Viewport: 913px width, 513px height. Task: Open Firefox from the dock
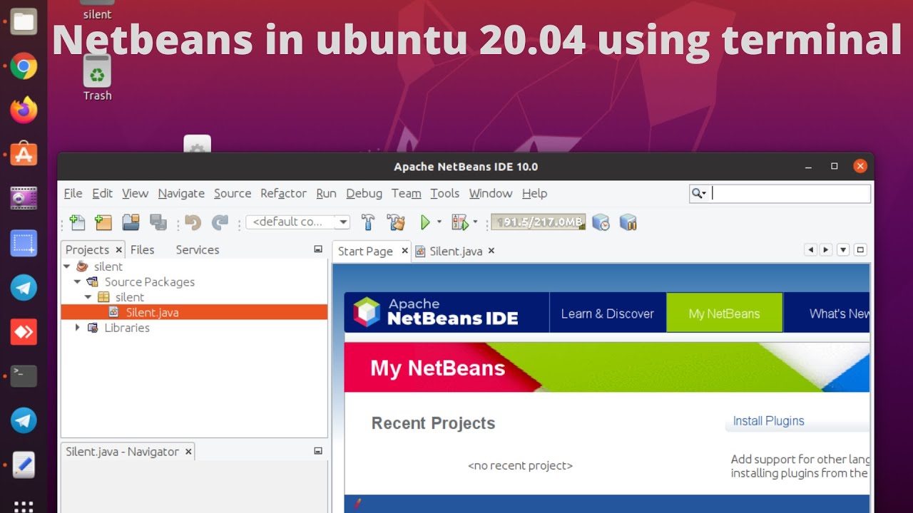coord(24,110)
